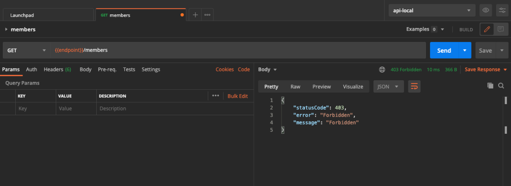Viewport: 511px width, 186px height.
Task: Open the response Body dropdown
Action: point(267,70)
